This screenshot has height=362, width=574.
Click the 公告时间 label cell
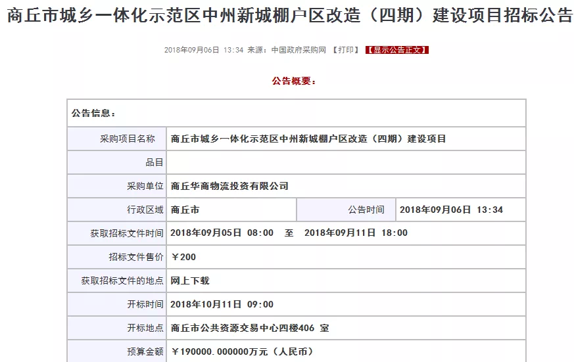coord(347,210)
